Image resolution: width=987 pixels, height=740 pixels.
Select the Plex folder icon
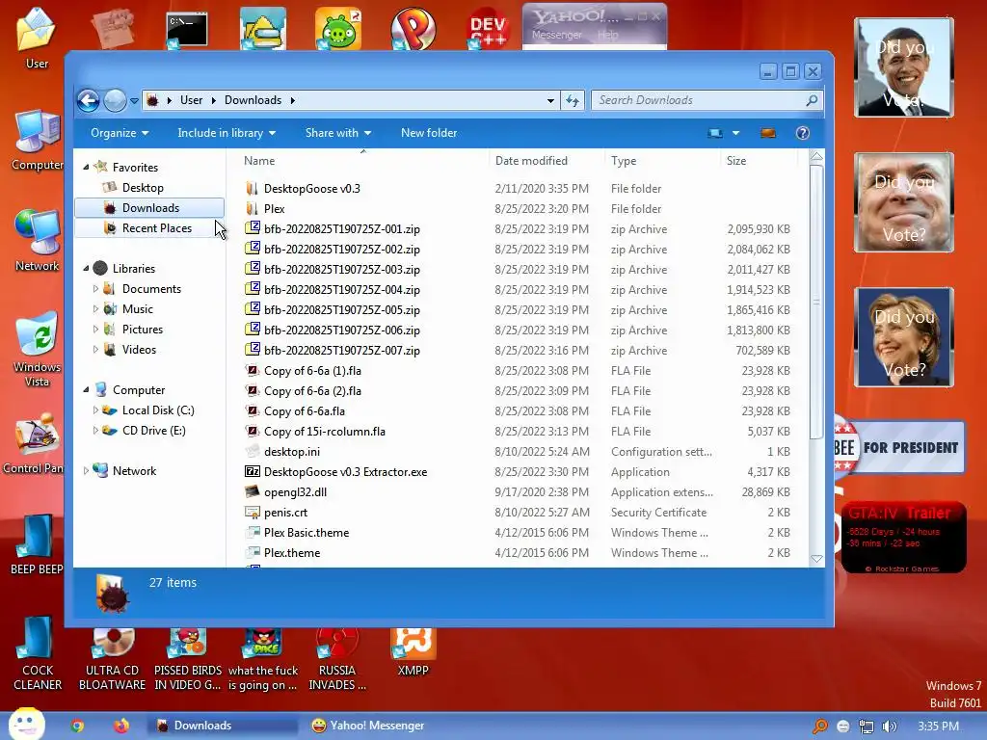253,208
